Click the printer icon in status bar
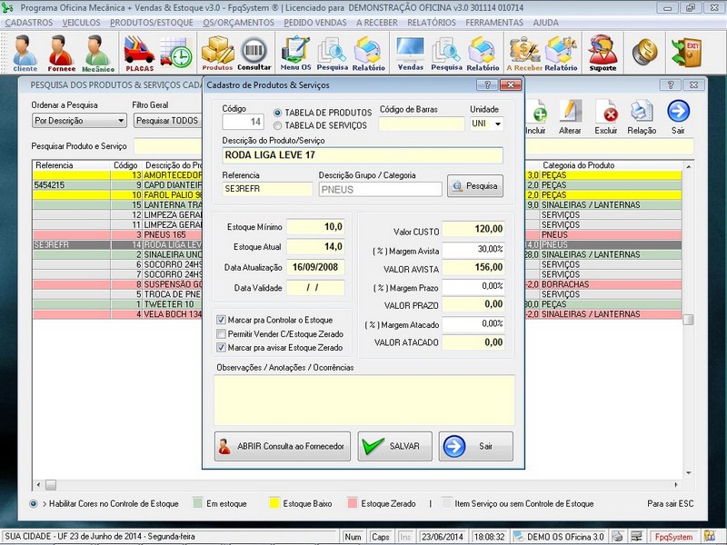 617,536
